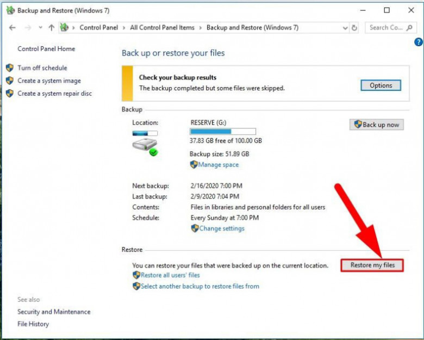Click last backup date '2/9/2020 7:04 PM'
This screenshot has height=340, width=424.
pyautogui.click(x=215, y=196)
